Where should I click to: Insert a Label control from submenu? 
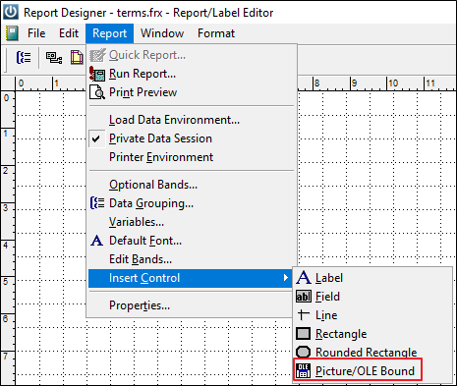pos(372,278)
